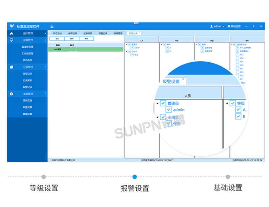The height and width of the screenshot is (207, 269).
Task: Switch to the 状态监控 tab
Action: pyautogui.click(x=57, y=33)
